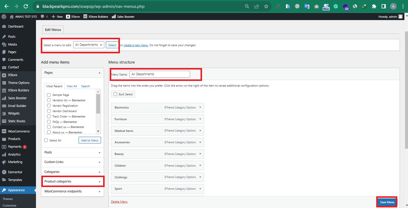Click the share page icon in address bar
This screenshot has height=208, width=408.
click(x=257, y=6)
